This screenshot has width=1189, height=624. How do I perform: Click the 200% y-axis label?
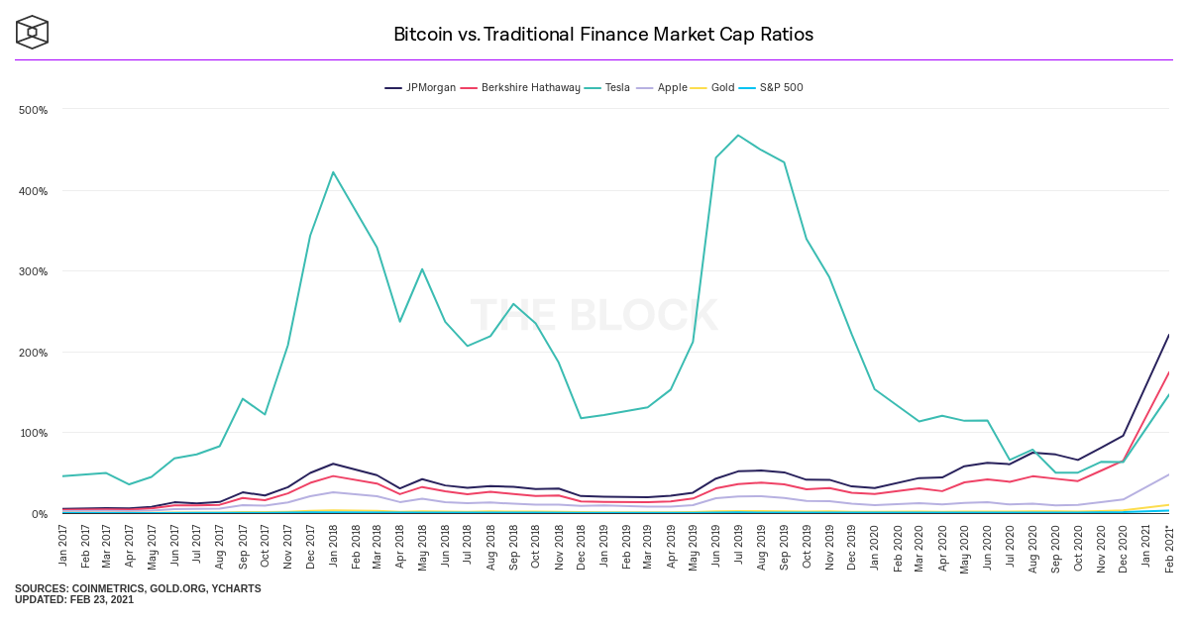34,352
